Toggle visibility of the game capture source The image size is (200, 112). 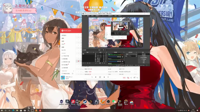(x=104, y=61)
